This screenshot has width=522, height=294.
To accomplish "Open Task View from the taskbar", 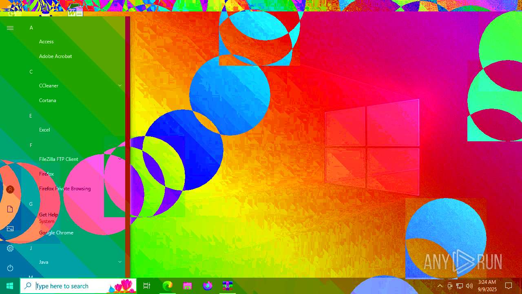I will (147, 286).
